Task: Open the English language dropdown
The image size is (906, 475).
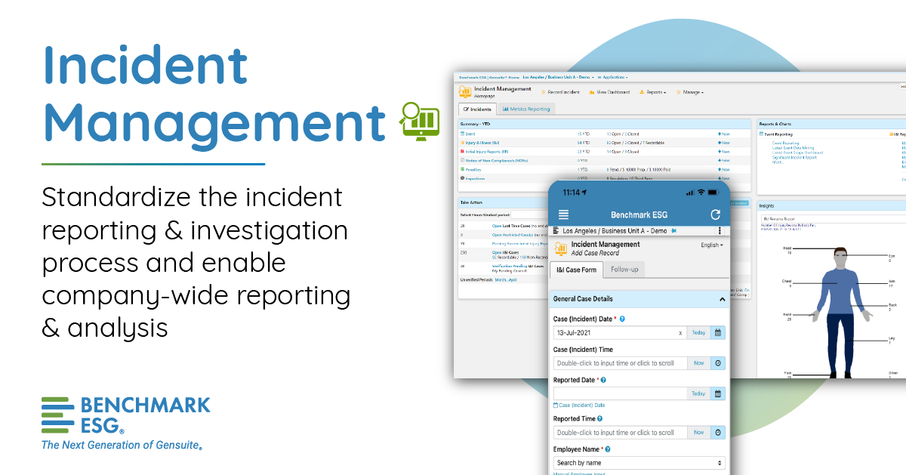Action: tap(712, 244)
